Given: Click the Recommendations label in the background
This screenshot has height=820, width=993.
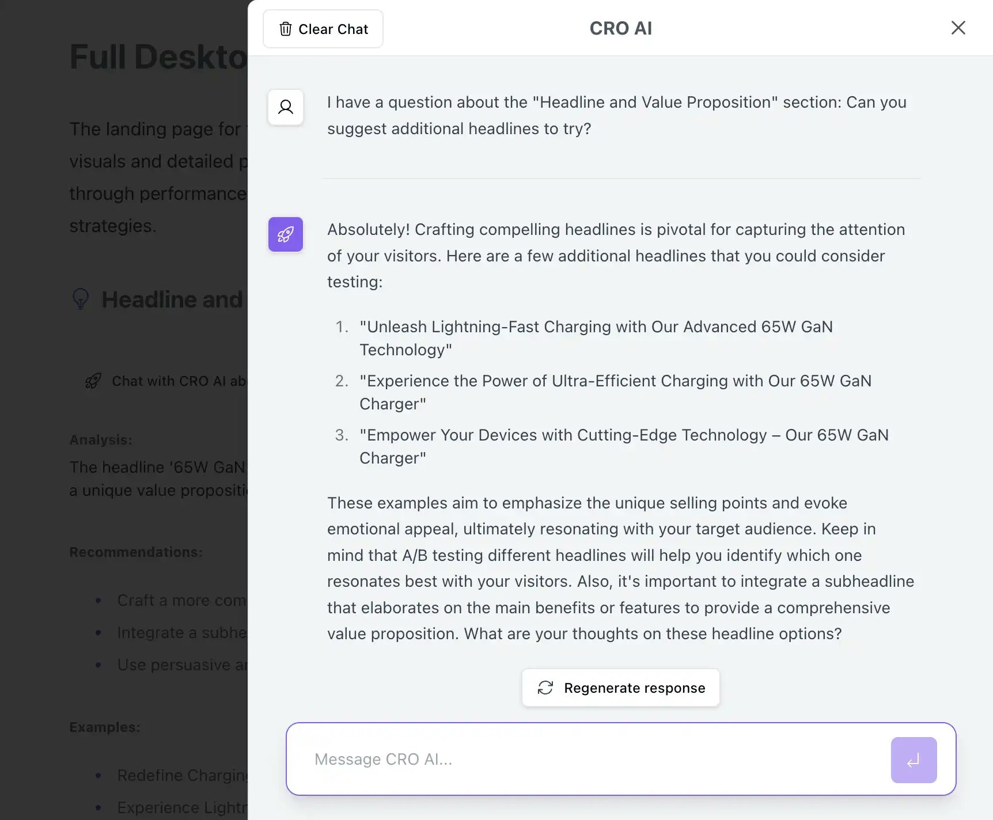Looking at the screenshot, I should tap(136, 552).
